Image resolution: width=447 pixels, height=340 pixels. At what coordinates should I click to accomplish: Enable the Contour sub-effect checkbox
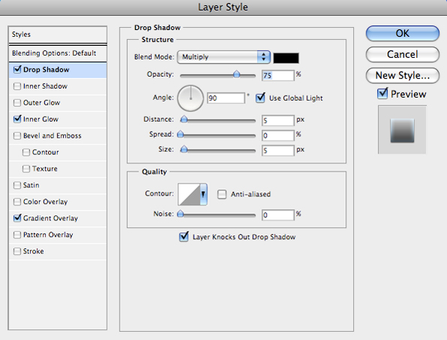26,153
